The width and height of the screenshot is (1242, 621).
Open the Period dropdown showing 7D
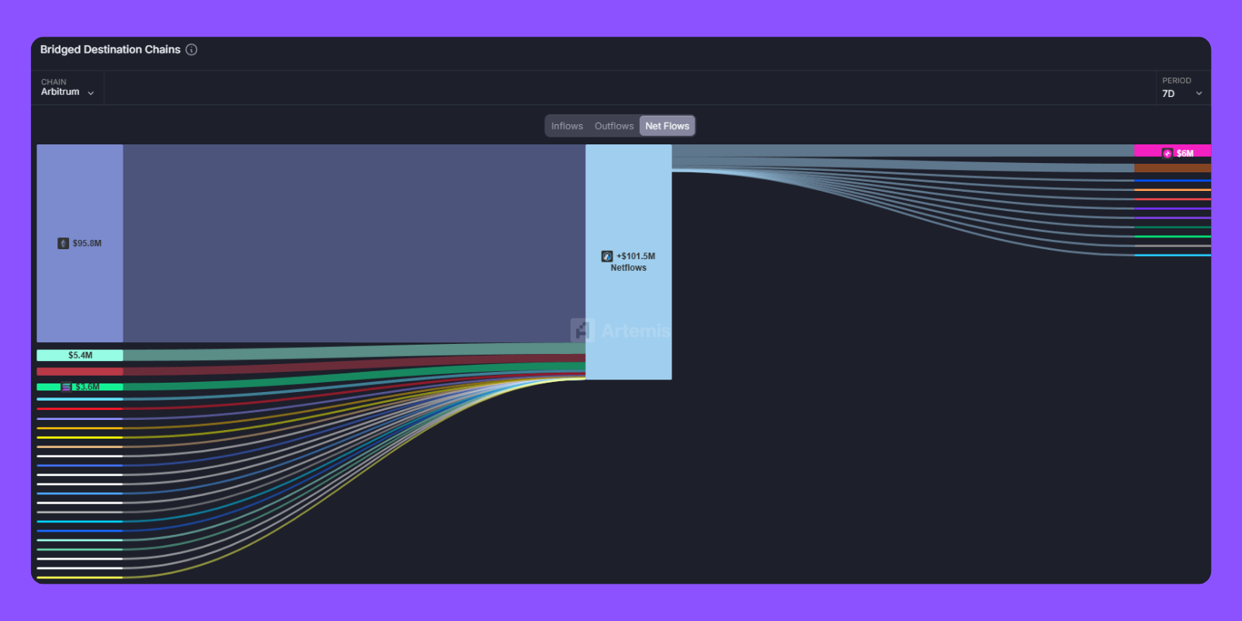click(x=1181, y=88)
